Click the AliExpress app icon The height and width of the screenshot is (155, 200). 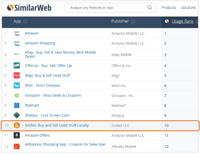17,146
